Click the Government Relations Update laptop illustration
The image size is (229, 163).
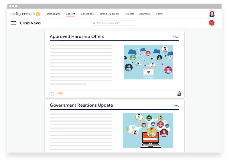pyautogui.click(x=148, y=131)
